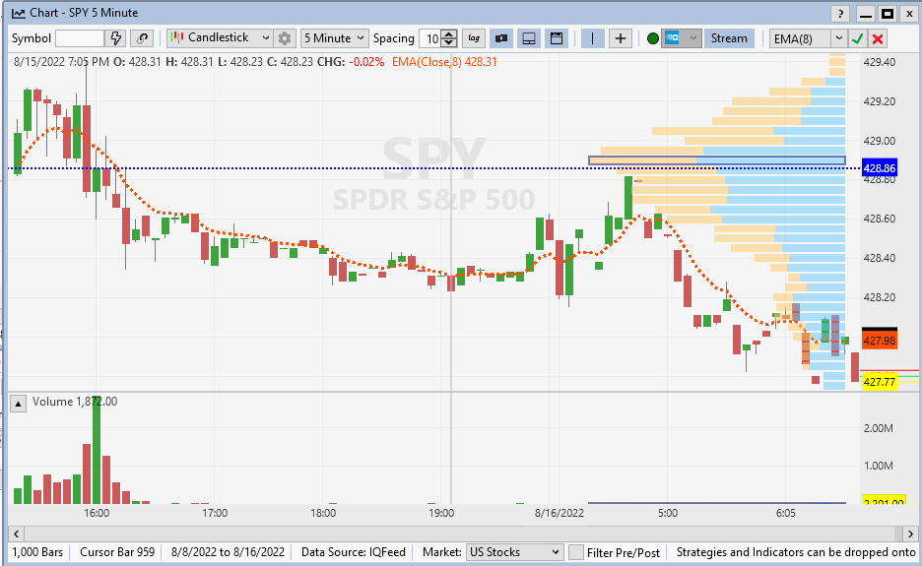Click the EMA(Close,8) 428.31 indicator label

coord(444,62)
